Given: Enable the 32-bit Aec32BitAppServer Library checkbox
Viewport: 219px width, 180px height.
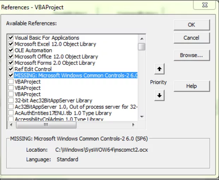Looking at the screenshot, I should point(11,100).
